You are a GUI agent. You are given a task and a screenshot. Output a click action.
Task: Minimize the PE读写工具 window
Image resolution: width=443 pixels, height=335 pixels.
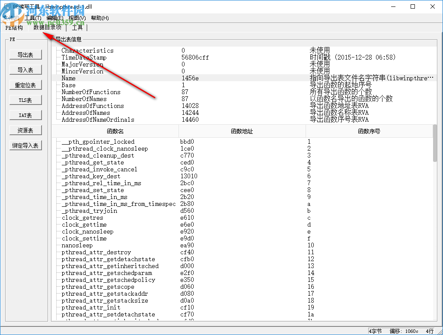click(393, 6)
